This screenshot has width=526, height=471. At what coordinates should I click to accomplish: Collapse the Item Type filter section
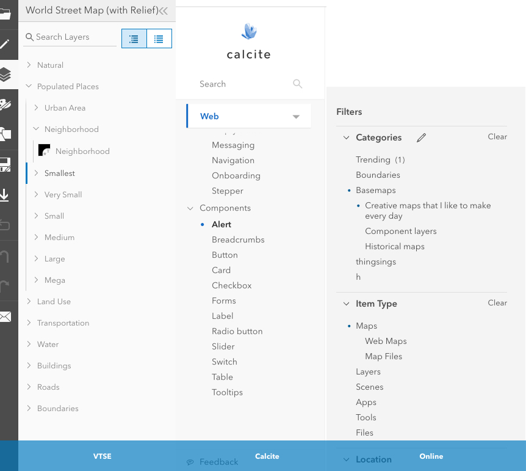(x=346, y=304)
